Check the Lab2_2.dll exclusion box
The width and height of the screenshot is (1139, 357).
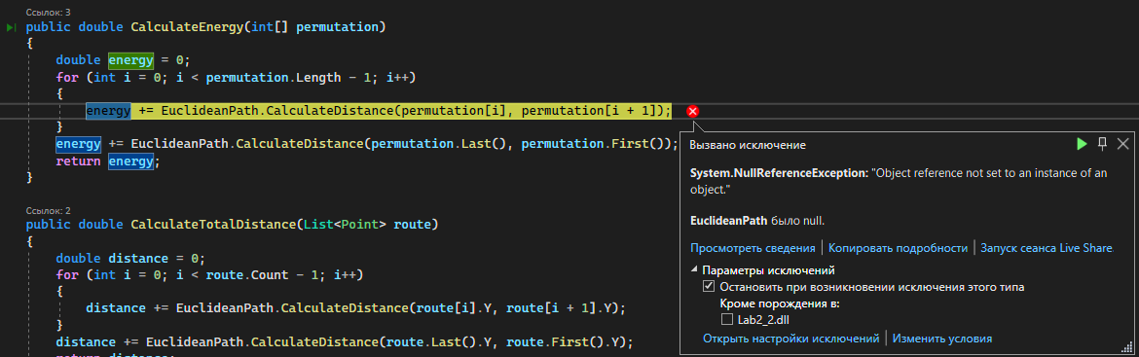(727, 319)
